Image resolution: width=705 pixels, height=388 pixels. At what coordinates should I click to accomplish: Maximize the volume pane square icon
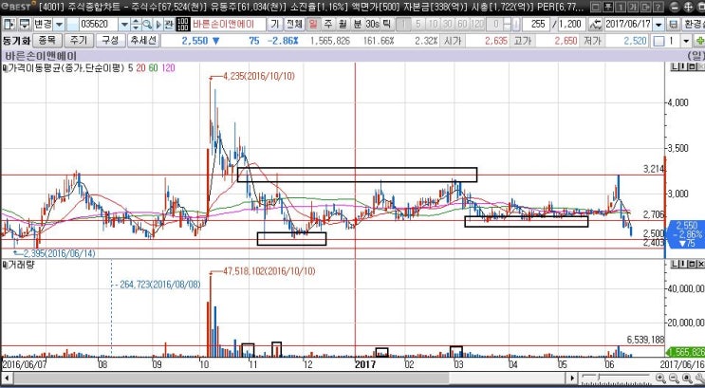click(x=692, y=265)
